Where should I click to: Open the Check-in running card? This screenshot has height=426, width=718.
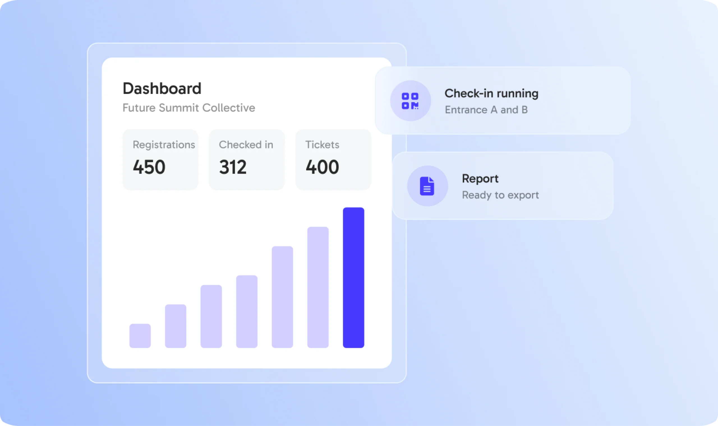pos(503,101)
